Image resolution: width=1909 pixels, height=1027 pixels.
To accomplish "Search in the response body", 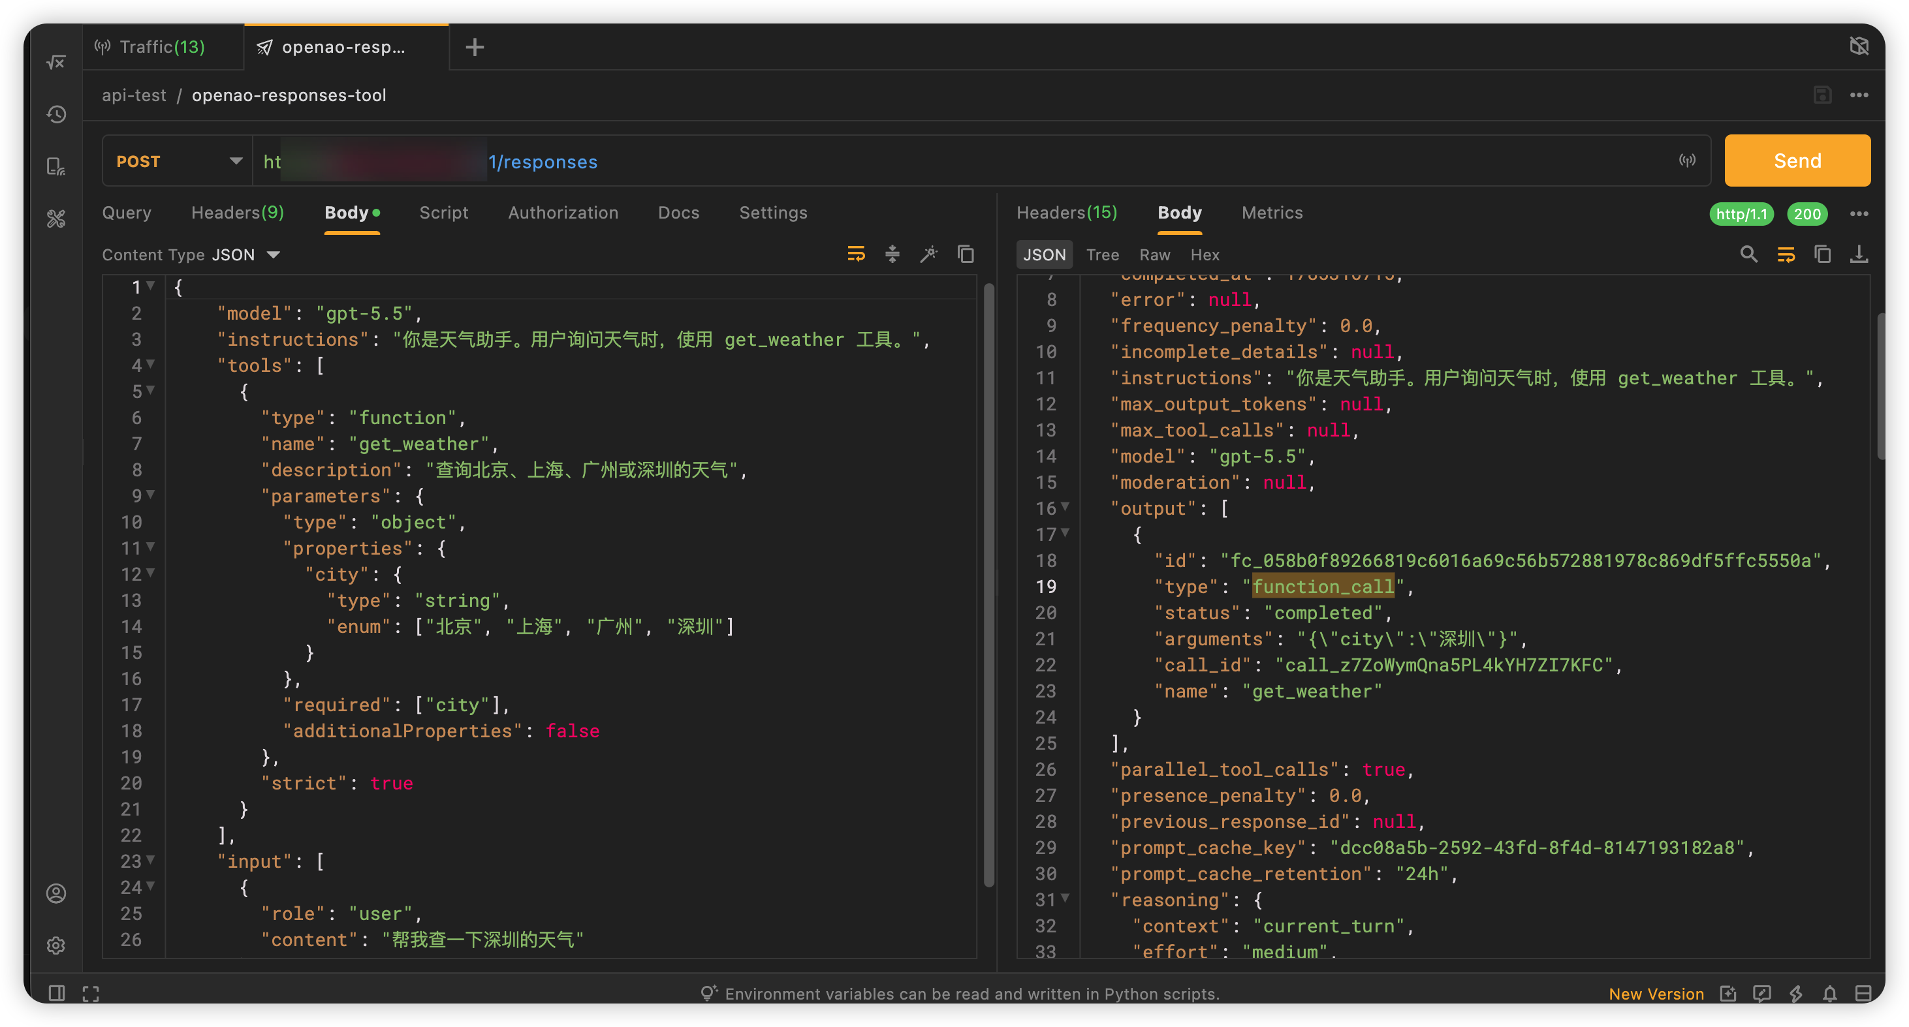I will pos(1748,254).
